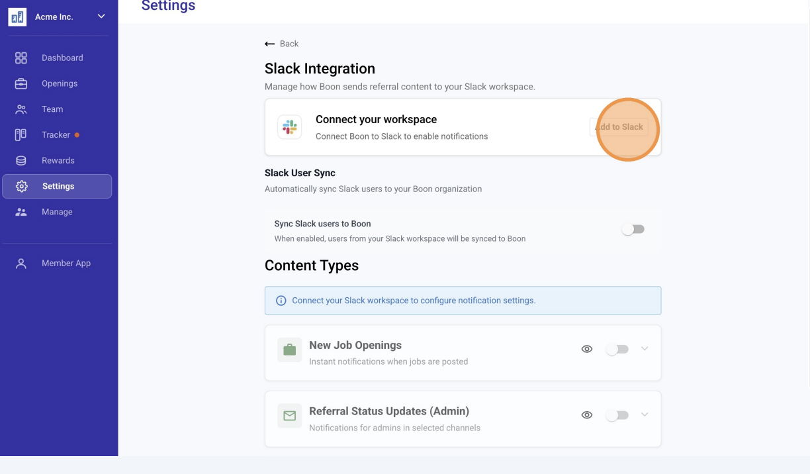Switch to Member App
This screenshot has height=474, width=810.
[66, 263]
